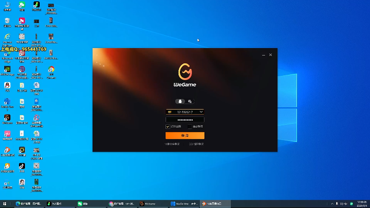Image resolution: width=370 pixels, height=208 pixels.
Task: Minimize the WeGame login window
Action: tap(264, 55)
